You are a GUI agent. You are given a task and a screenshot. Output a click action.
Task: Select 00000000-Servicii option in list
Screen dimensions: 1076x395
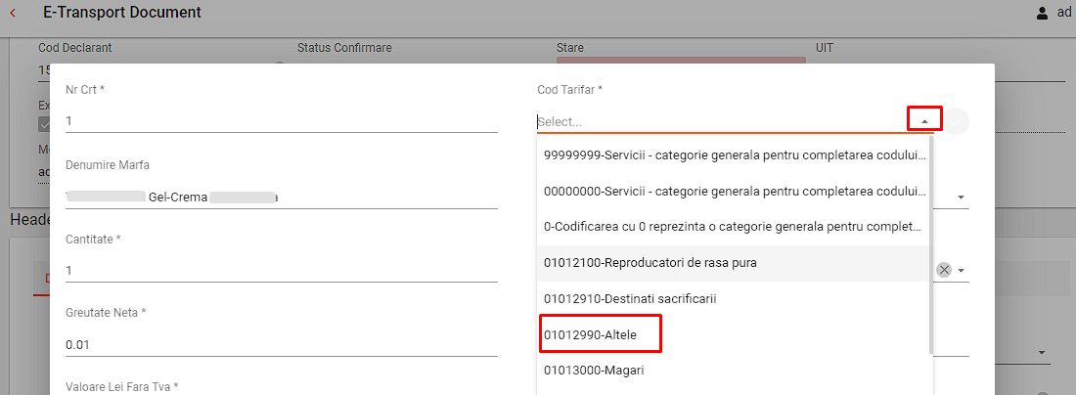tap(735, 191)
